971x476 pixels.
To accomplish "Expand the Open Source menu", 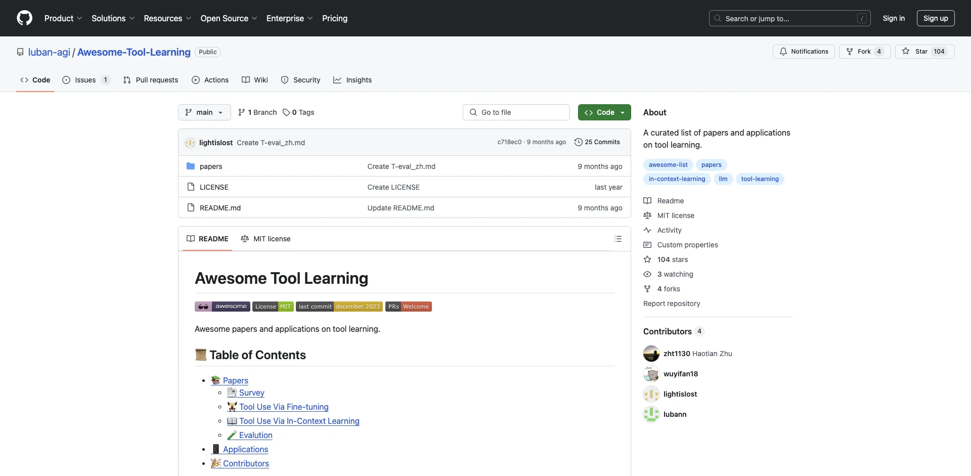I will (229, 18).
